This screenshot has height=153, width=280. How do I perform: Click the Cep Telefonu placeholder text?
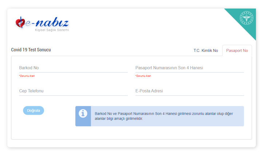tap(31, 91)
